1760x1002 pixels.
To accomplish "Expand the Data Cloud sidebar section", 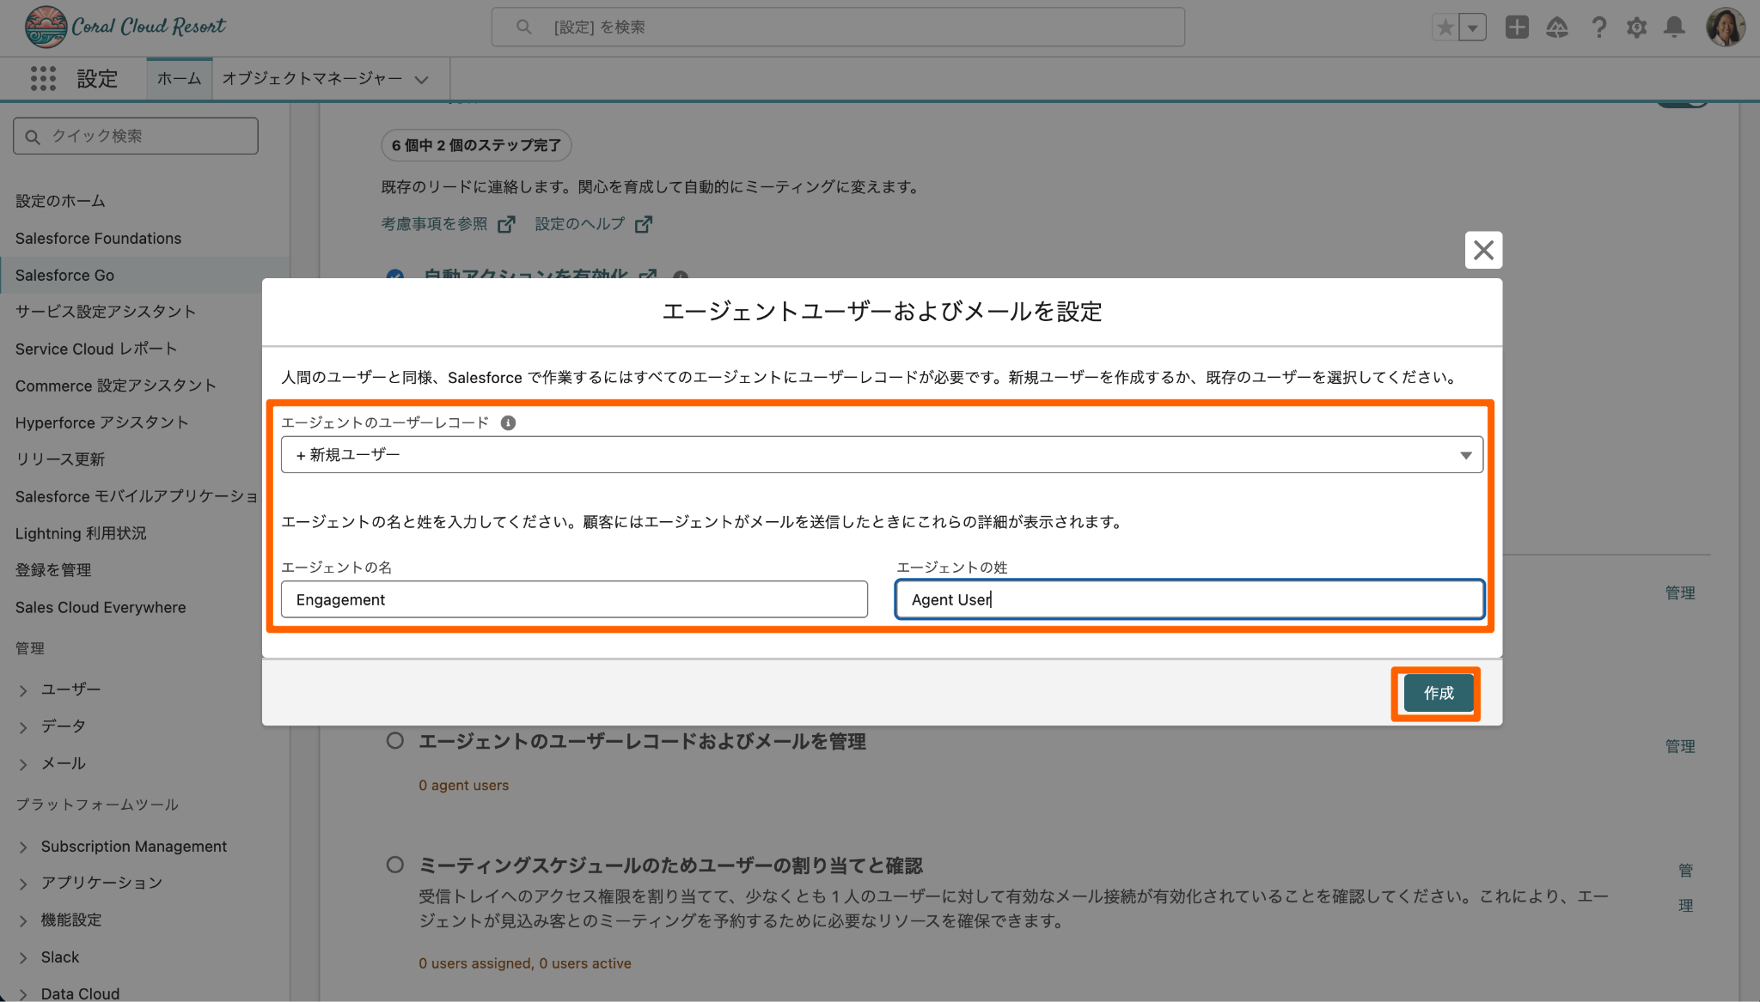I will point(23,993).
